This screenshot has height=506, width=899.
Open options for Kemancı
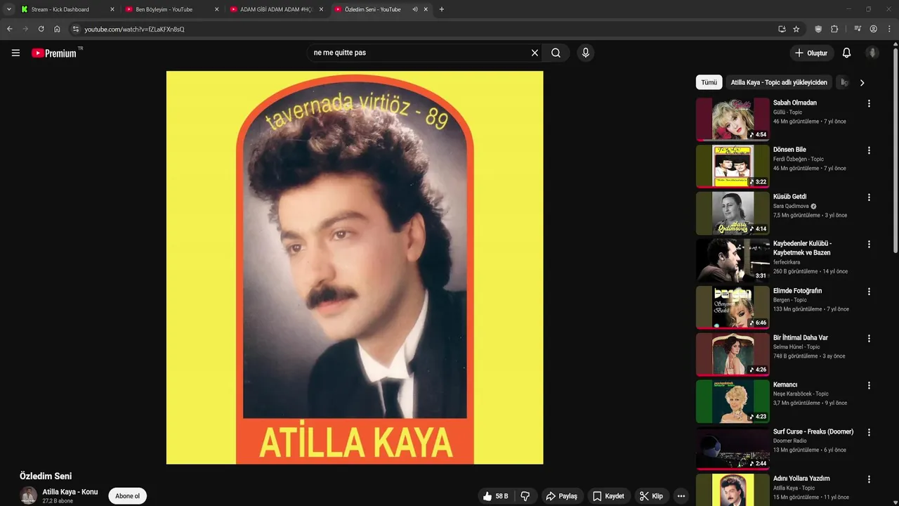tap(869, 386)
